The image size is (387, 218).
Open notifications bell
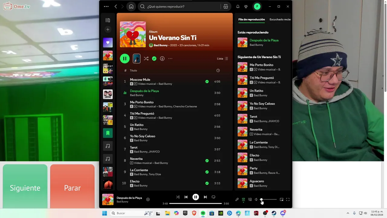[238, 6]
